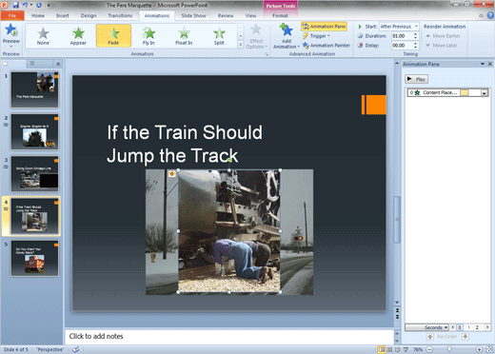
Task: Apply the Fly In animation effect
Action: [148, 36]
